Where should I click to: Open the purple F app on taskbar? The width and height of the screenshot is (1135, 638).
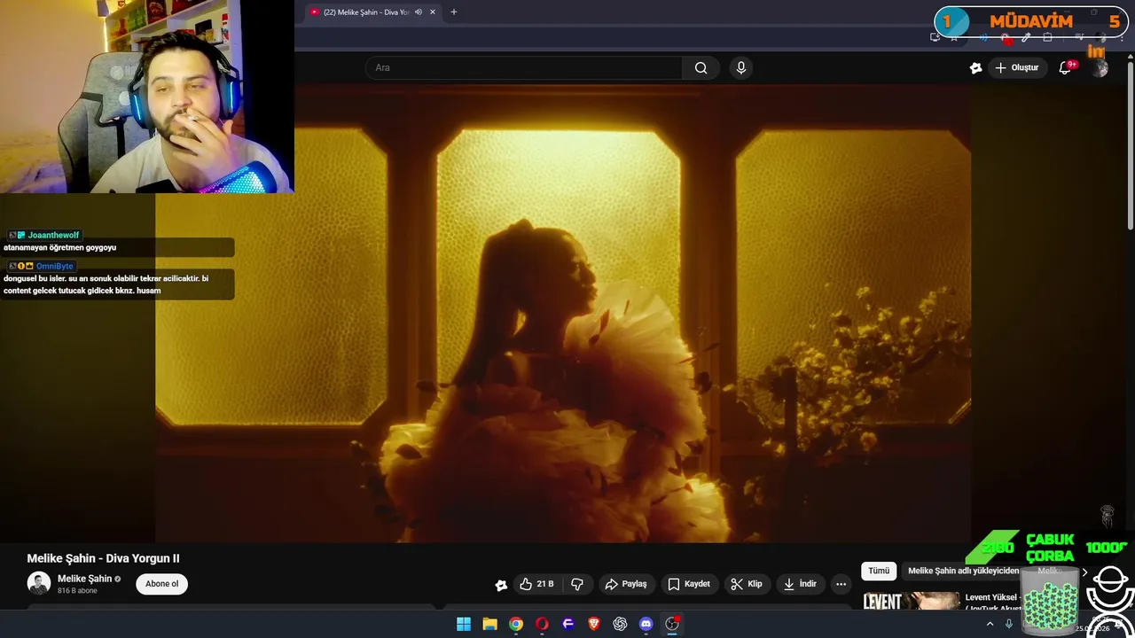point(568,624)
